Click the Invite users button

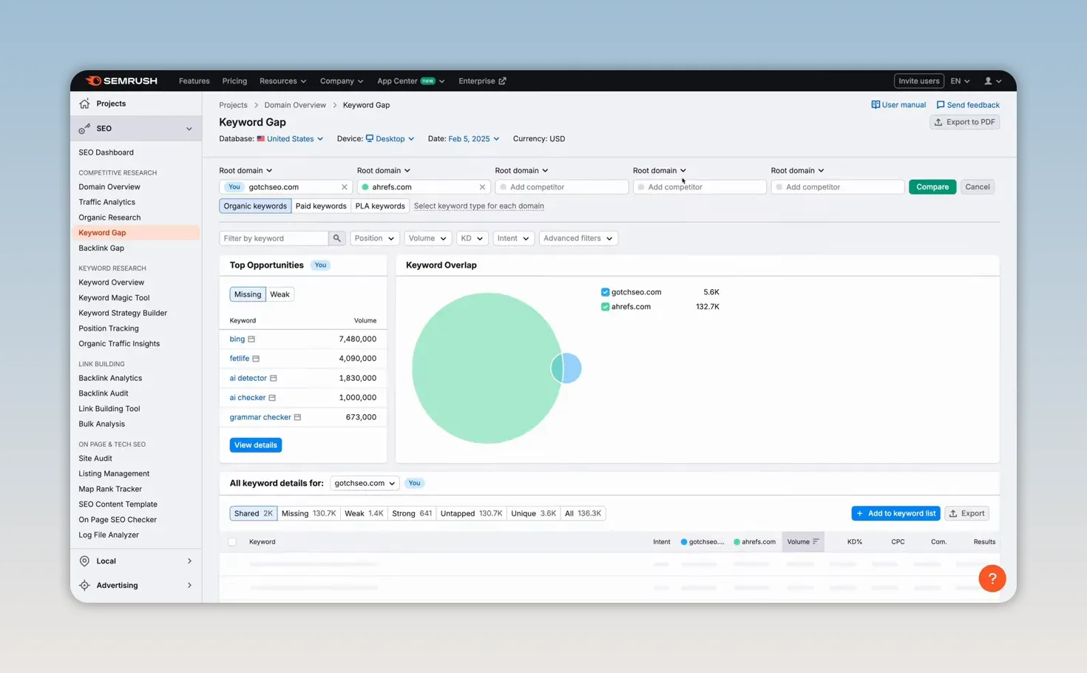click(919, 81)
